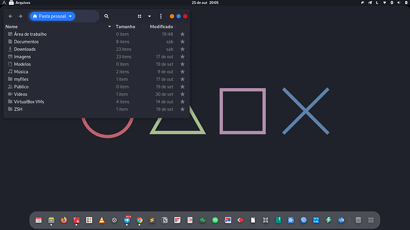410x230 pixels.
Task: Open the blue waveform monitor icon in dock
Action: click(x=316, y=220)
